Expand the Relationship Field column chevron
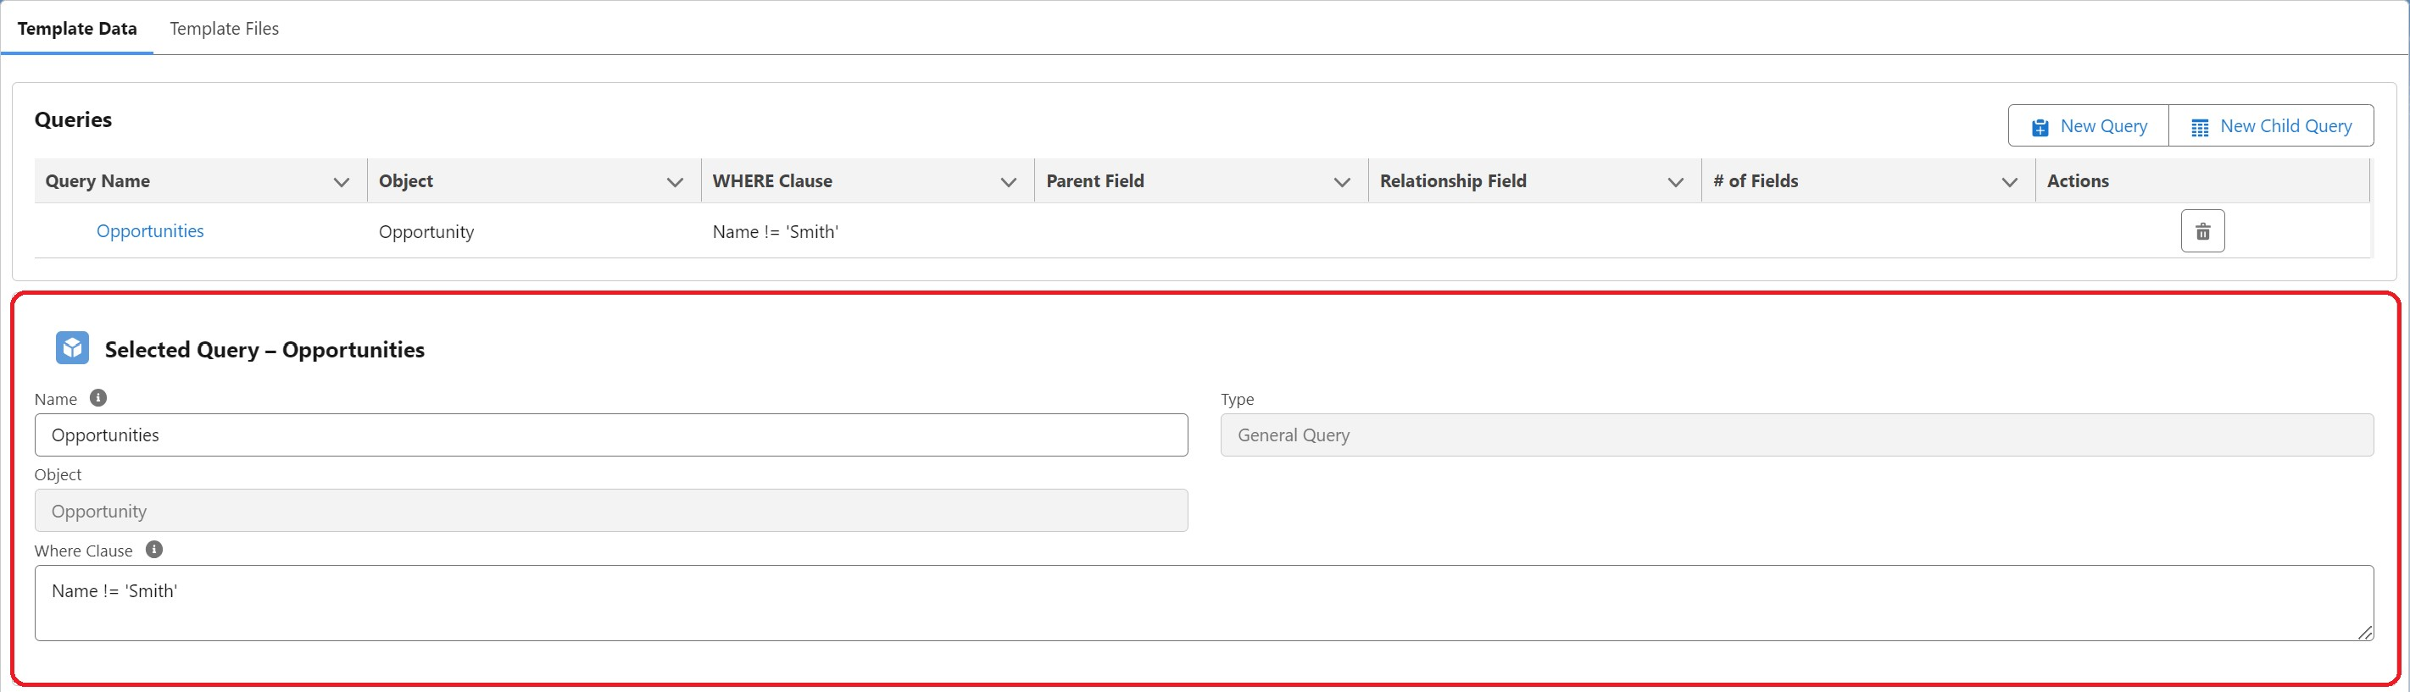The width and height of the screenshot is (2410, 692). 1675,182
